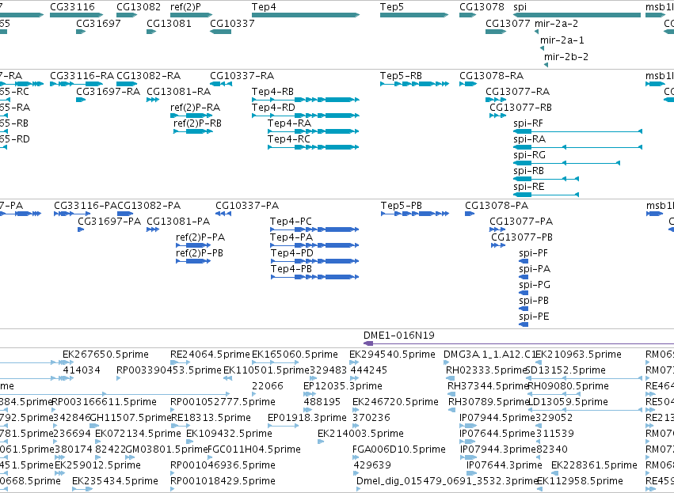Select the Tep5-RB transcript label
Viewport: 674px width, 493px height.
click(401, 76)
